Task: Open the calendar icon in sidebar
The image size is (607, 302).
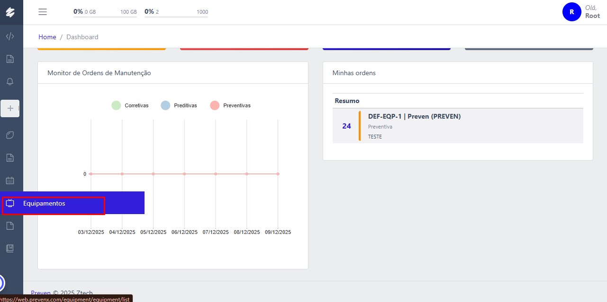Action: 10,181
